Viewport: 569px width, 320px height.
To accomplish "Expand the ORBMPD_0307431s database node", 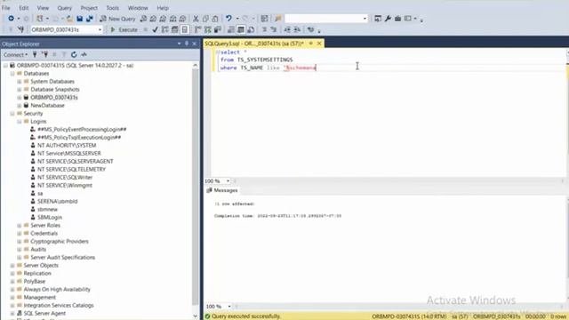I will click(x=20, y=98).
